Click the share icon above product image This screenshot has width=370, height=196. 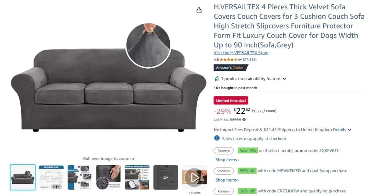tap(199, 10)
